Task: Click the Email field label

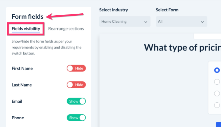Action: [17, 101]
